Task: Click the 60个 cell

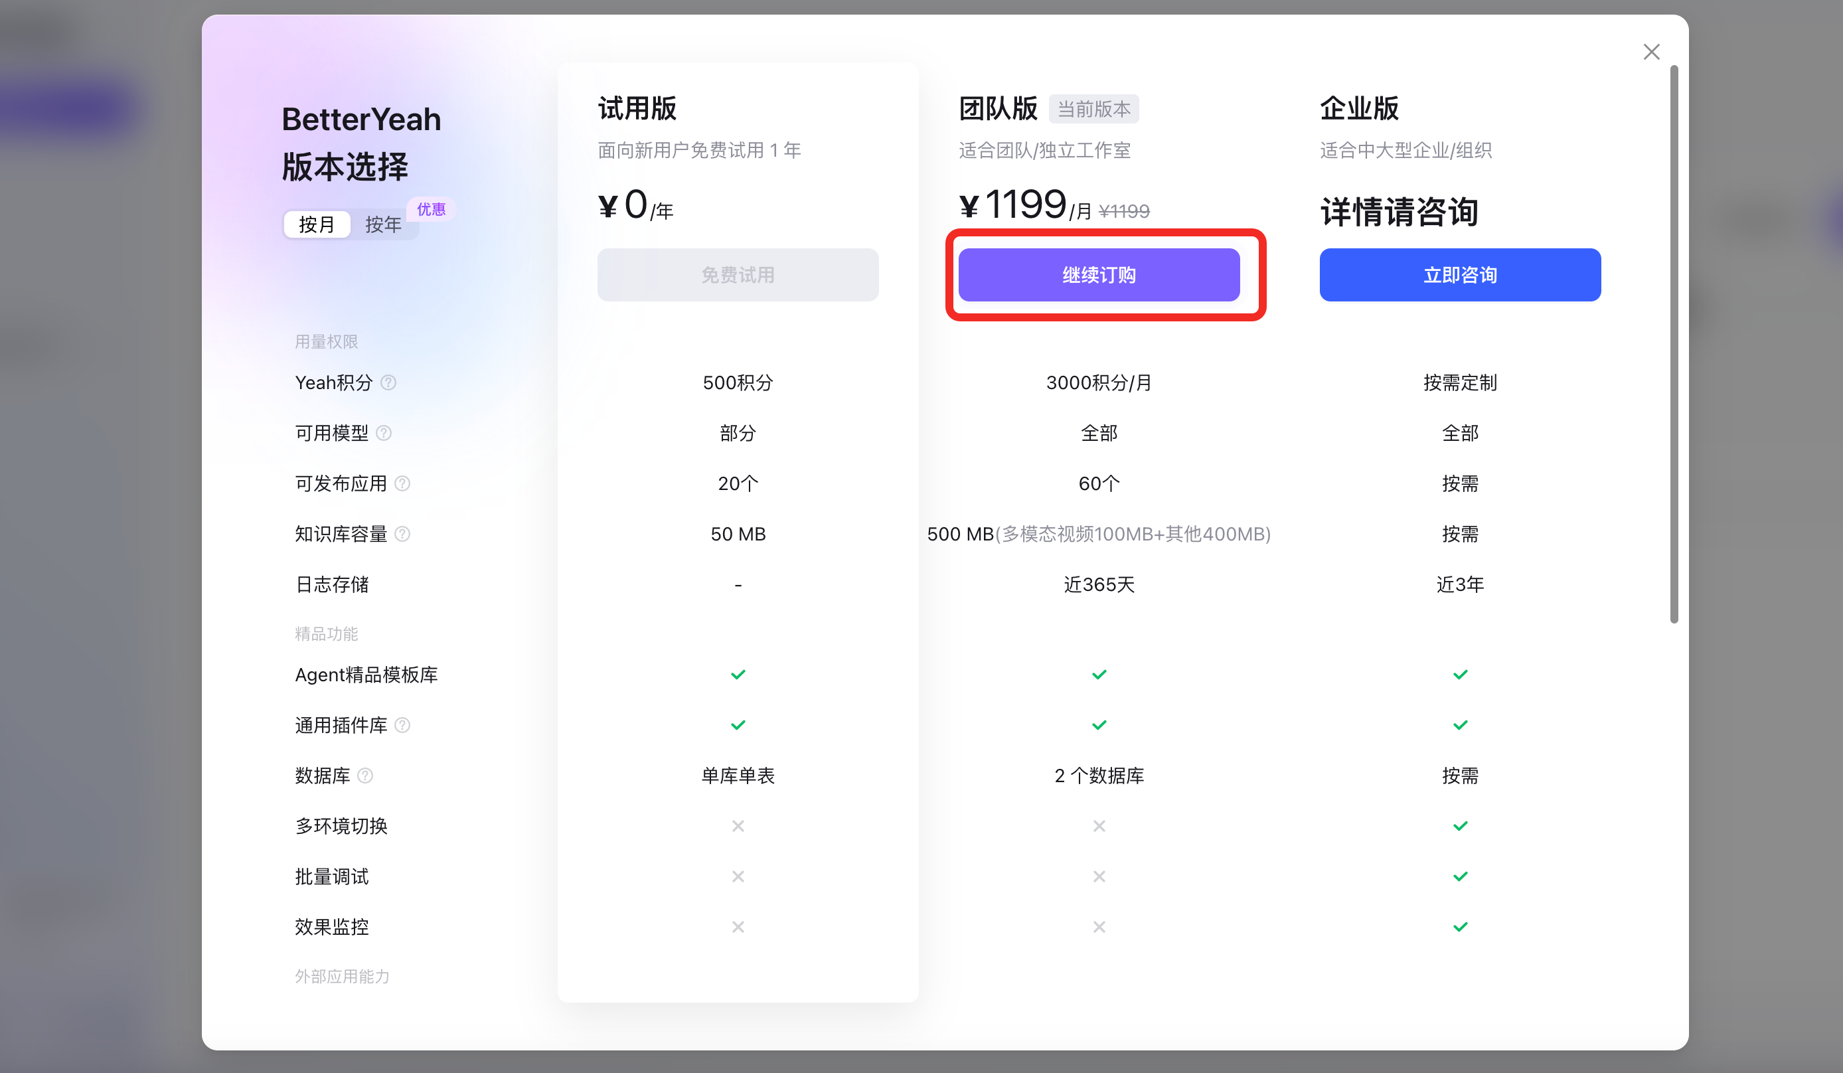Action: tap(1099, 483)
